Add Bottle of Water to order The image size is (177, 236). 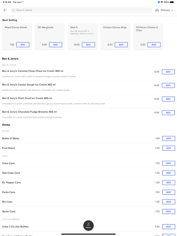point(168,138)
